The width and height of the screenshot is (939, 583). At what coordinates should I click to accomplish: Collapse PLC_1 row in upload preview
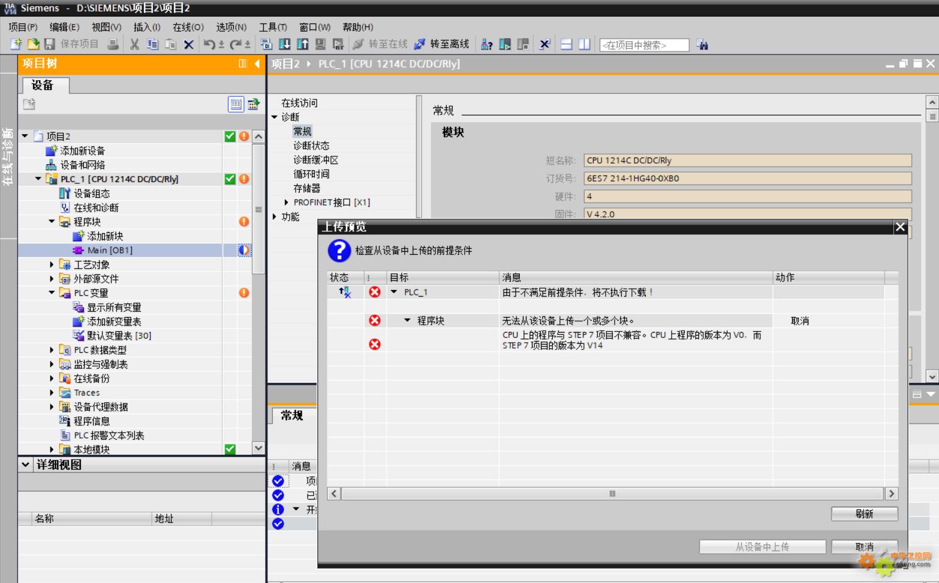coord(394,292)
